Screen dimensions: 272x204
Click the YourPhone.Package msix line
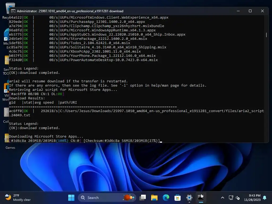(82, 56)
